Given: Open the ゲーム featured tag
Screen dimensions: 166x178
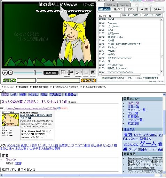Looking at the screenshot, I should tap(148, 144).
